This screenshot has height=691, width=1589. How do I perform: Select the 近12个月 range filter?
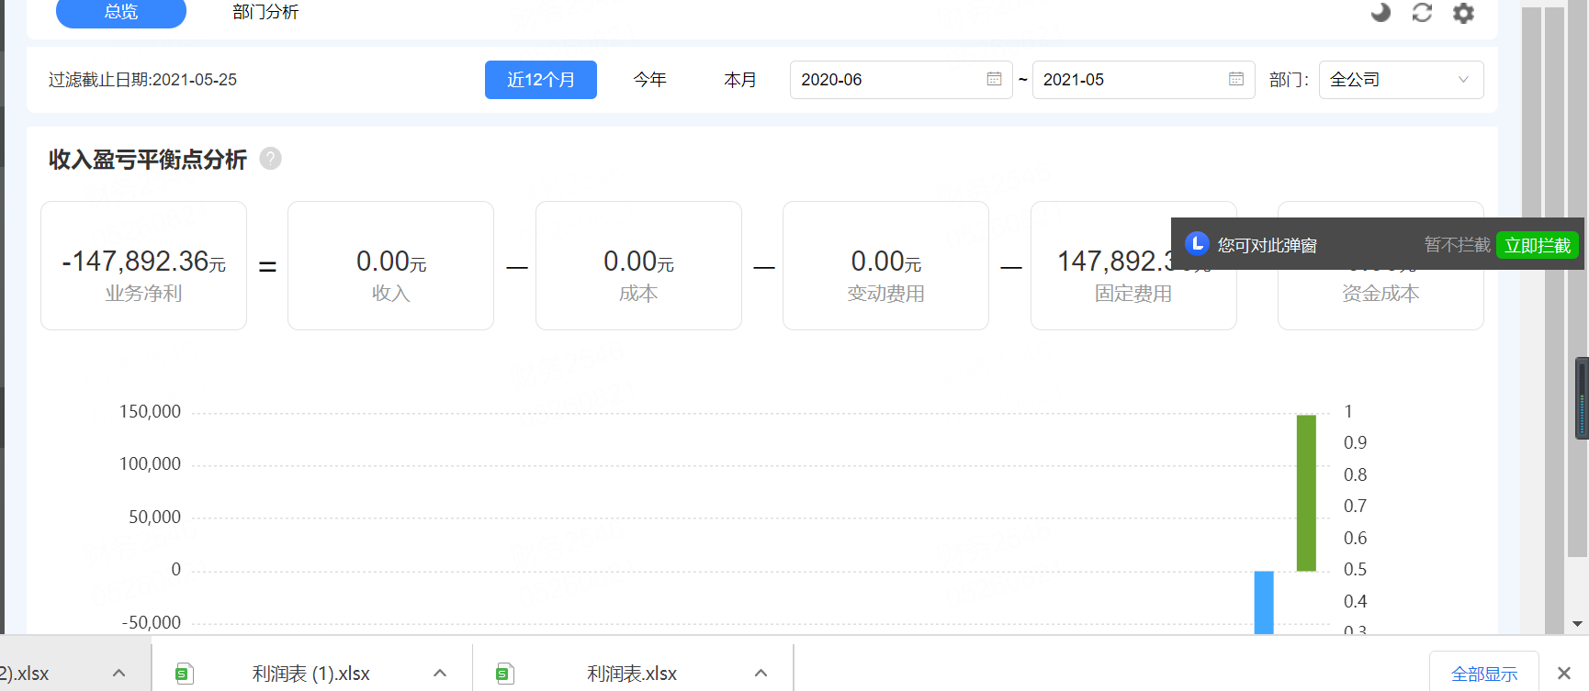click(x=541, y=80)
